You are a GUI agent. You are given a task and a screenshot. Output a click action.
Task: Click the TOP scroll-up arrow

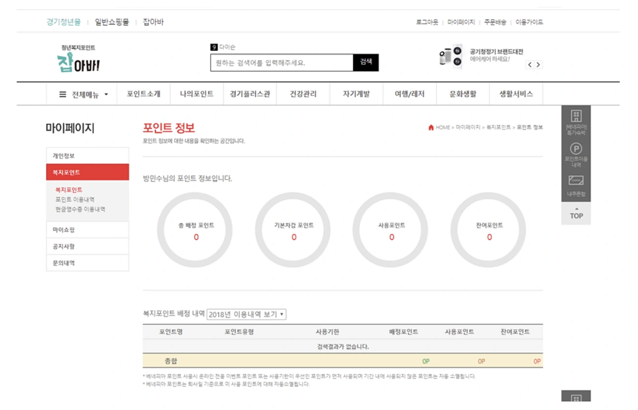(x=576, y=212)
